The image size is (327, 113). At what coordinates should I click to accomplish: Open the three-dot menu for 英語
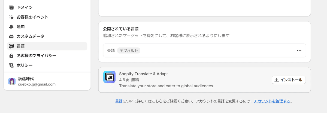click(x=299, y=51)
